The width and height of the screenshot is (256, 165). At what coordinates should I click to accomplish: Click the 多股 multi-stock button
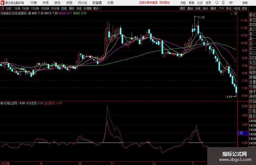pyautogui.click(x=198, y=8)
